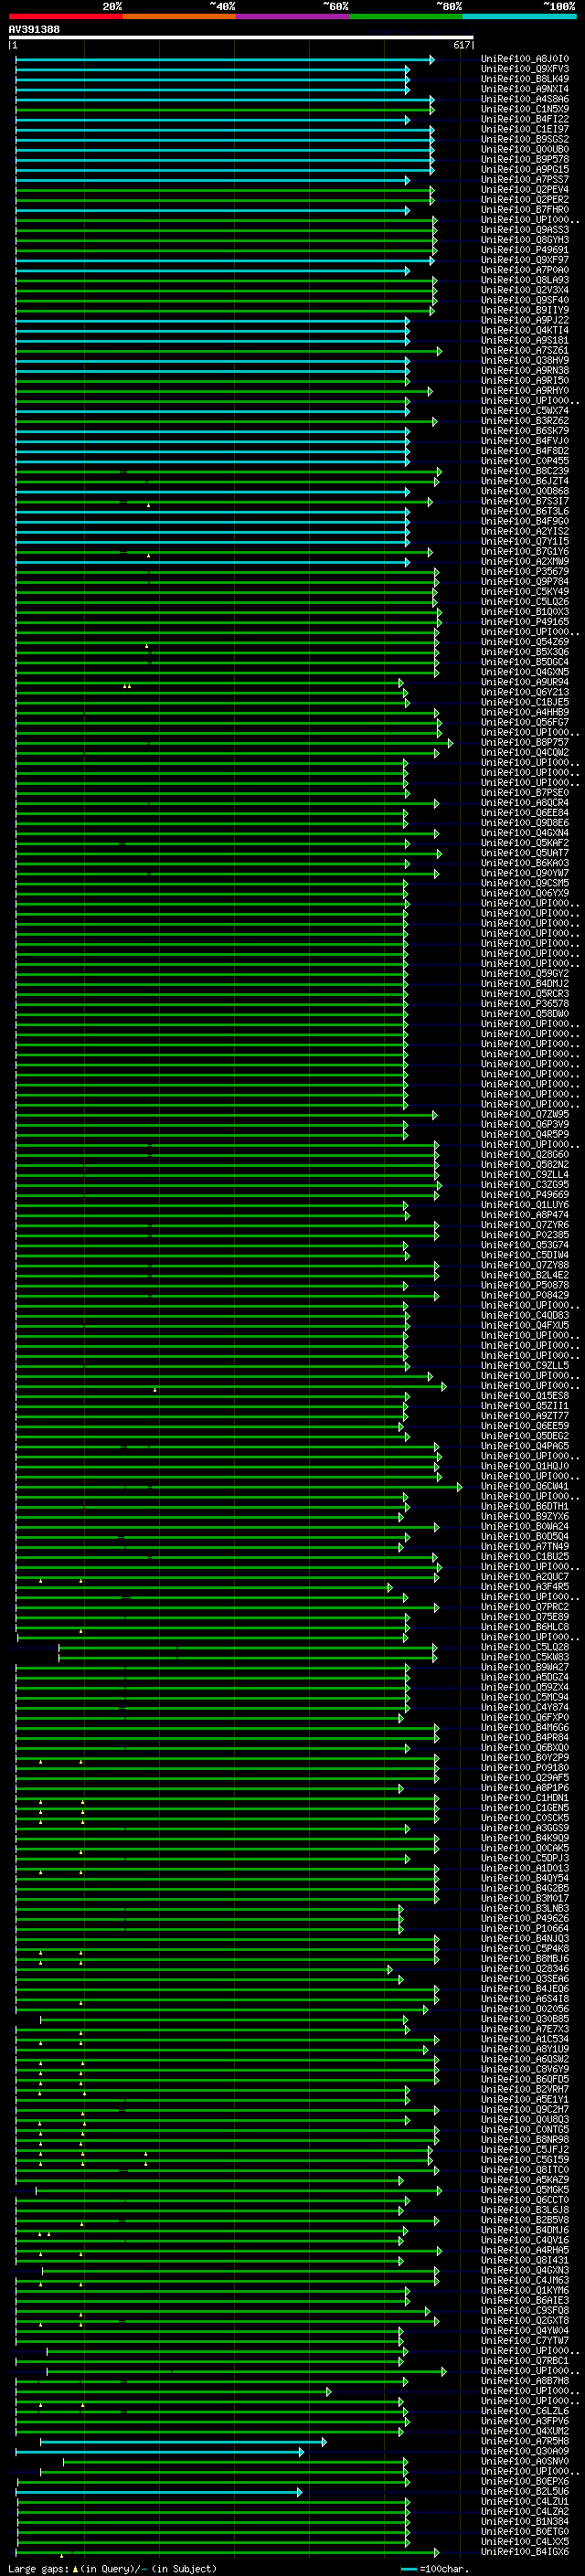Click the UniRef100_A9S181 label
This screenshot has width=585, height=2576.
(525, 341)
